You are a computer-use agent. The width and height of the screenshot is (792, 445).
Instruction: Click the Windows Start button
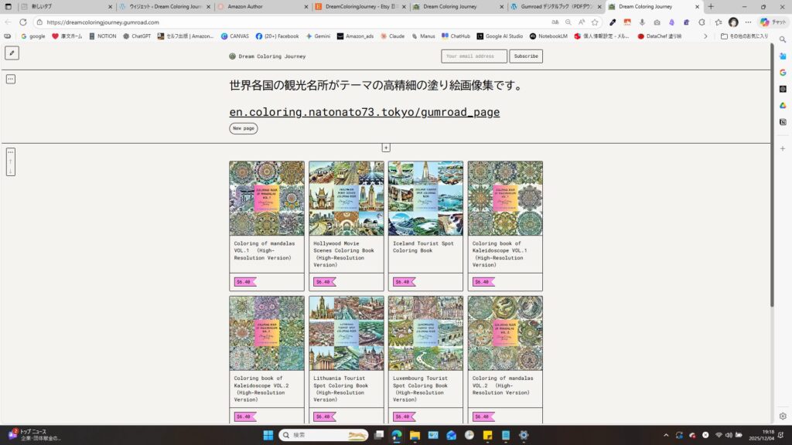(268, 435)
